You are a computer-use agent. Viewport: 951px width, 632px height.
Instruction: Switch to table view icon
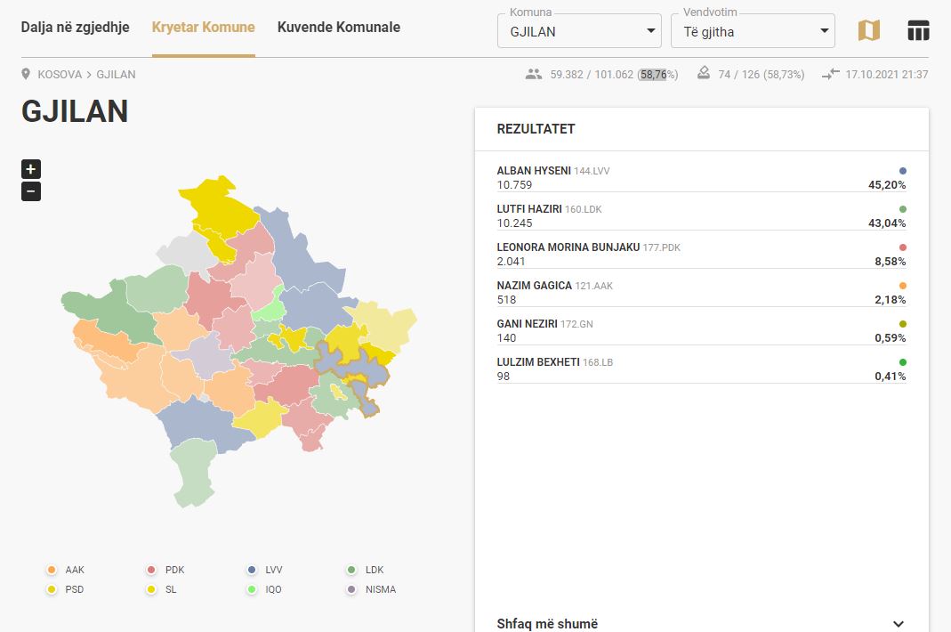918,30
